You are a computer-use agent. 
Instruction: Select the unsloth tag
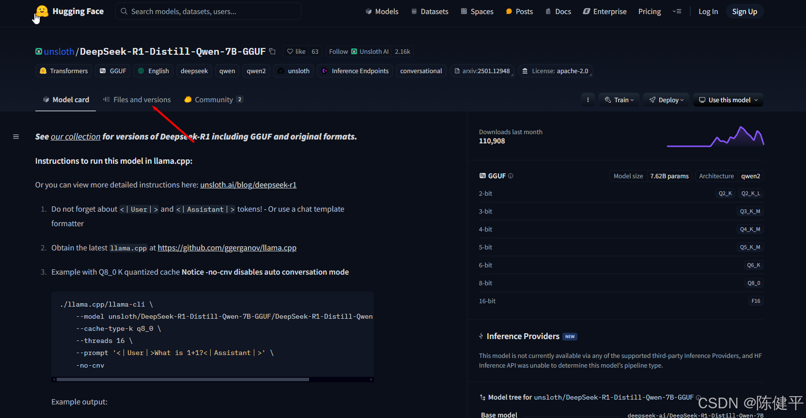[x=294, y=71]
